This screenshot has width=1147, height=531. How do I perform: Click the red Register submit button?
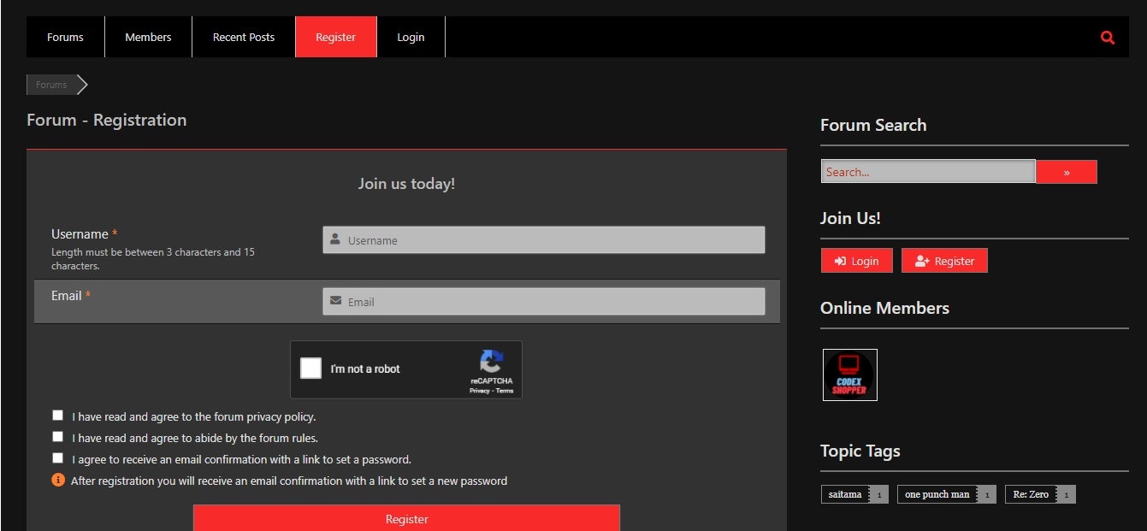pyautogui.click(x=406, y=518)
